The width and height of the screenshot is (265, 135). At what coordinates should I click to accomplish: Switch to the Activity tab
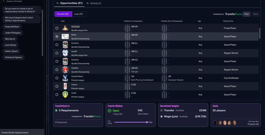tap(94, 3)
